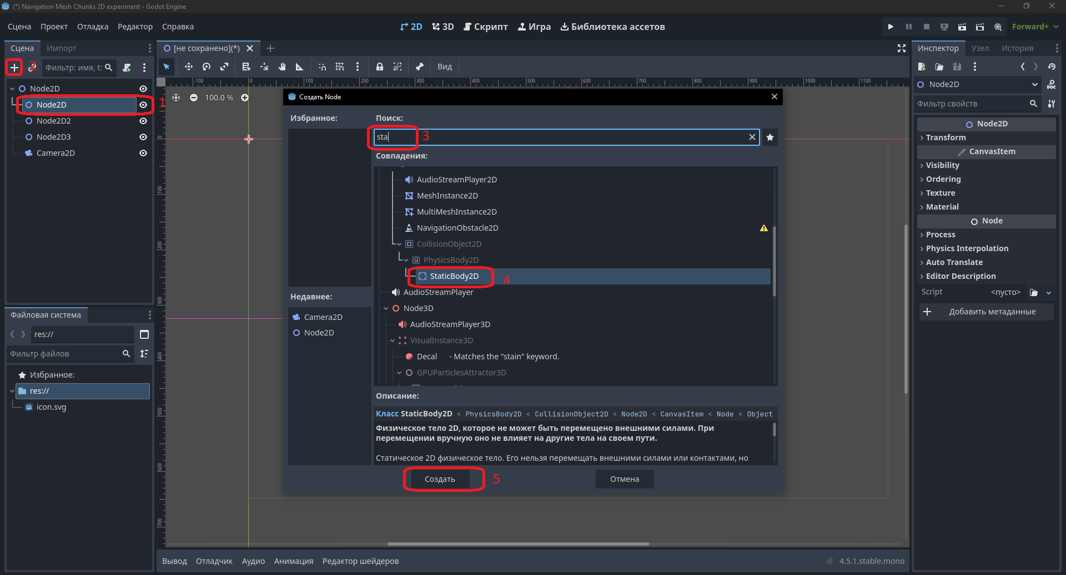Toggle visibility of Camera2D node
The height and width of the screenshot is (575, 1066).
143,153
